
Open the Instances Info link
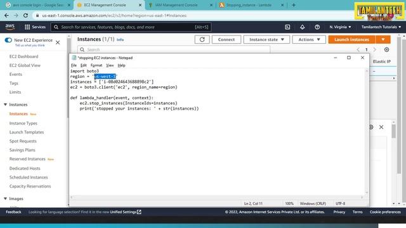[120, 40]
